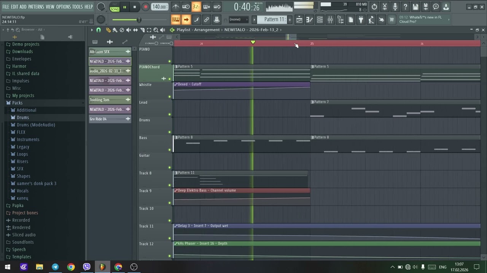Viewport: 487px width, 273px height.
Task: Click the scissors audio editor icon
Action: pos(385,6)
